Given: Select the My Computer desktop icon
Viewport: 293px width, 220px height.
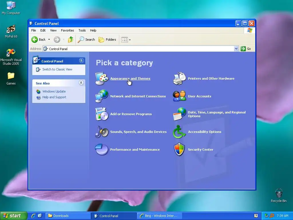Looking at the screenshot, I should coord(11,8).
